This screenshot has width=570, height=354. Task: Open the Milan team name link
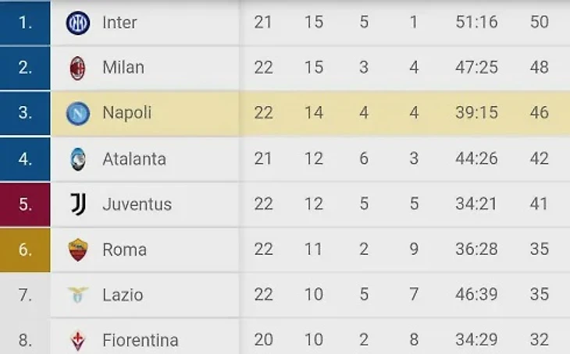click(123, 68)
